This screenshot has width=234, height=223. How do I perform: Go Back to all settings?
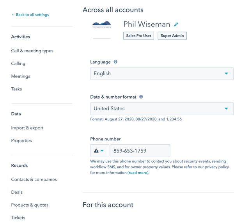[x=32, y=14]
